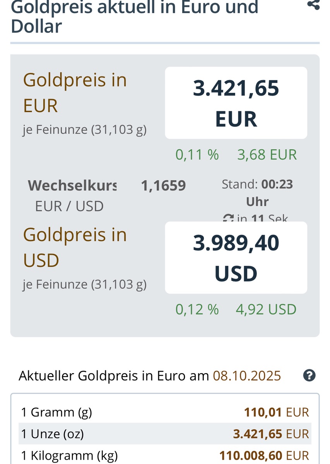Viewport: 330px width, 464px height.
Task: Select the '1 Unze (oz)' table row
Action: 165,434
